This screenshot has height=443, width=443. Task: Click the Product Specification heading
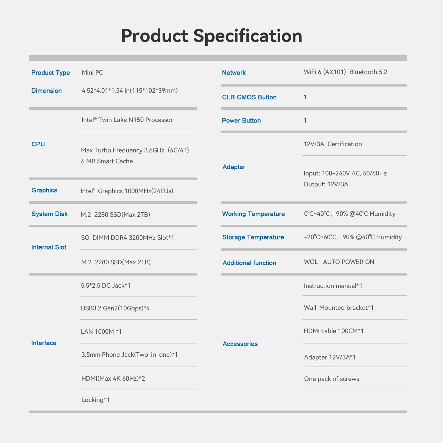211,36
